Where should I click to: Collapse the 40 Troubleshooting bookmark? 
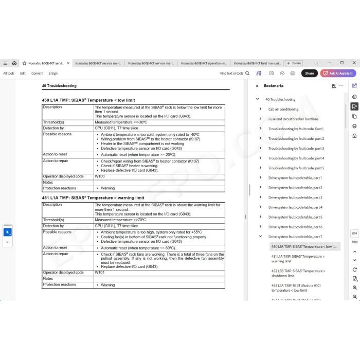coord(257,99)
